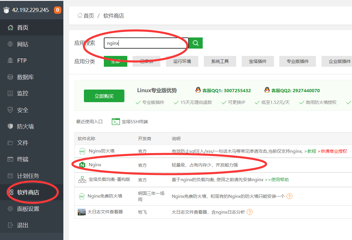
Task: Click the 宝塔SSH终端 terminal icon
Action: 116,121
